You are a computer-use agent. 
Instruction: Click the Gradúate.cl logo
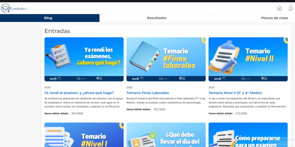(x=14, y=8)
